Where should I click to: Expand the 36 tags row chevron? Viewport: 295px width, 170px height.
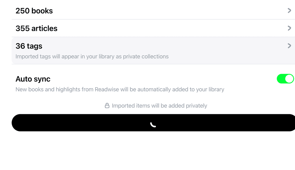[289, 46]
